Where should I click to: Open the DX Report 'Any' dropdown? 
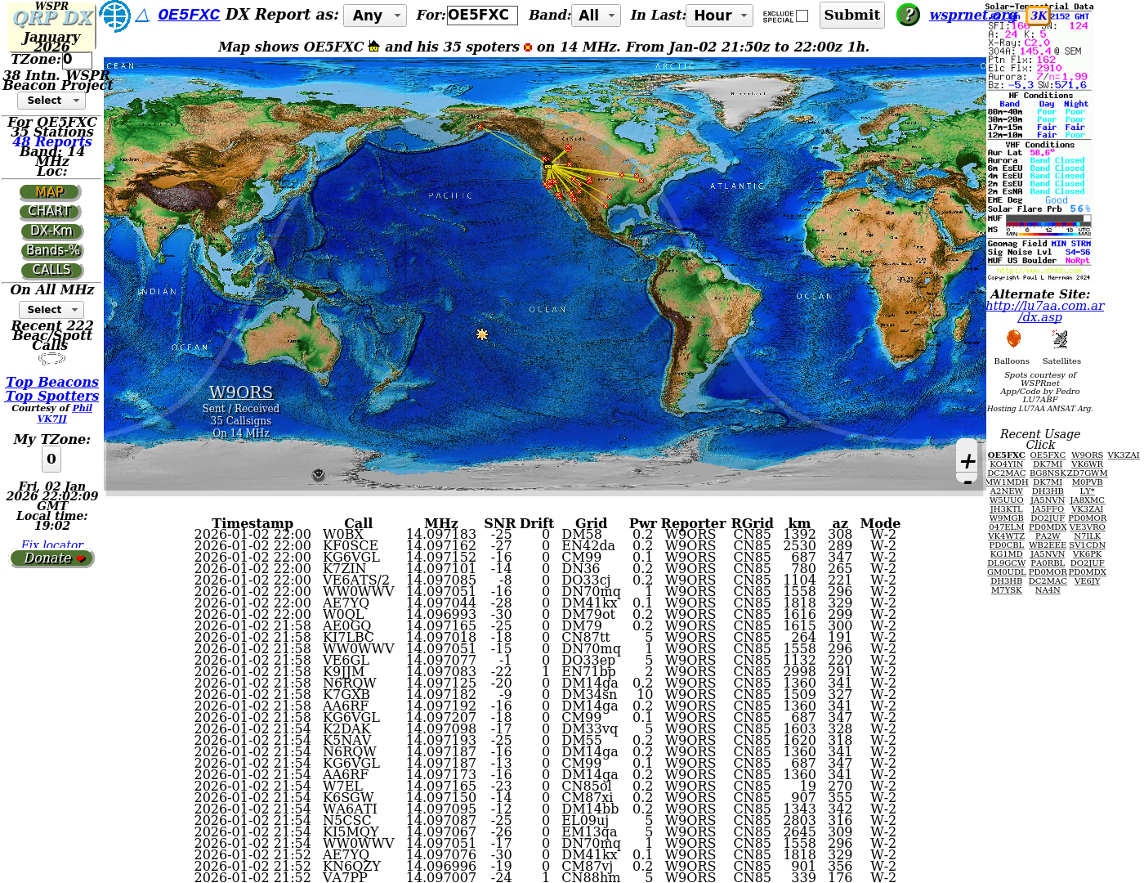[375, 16]
